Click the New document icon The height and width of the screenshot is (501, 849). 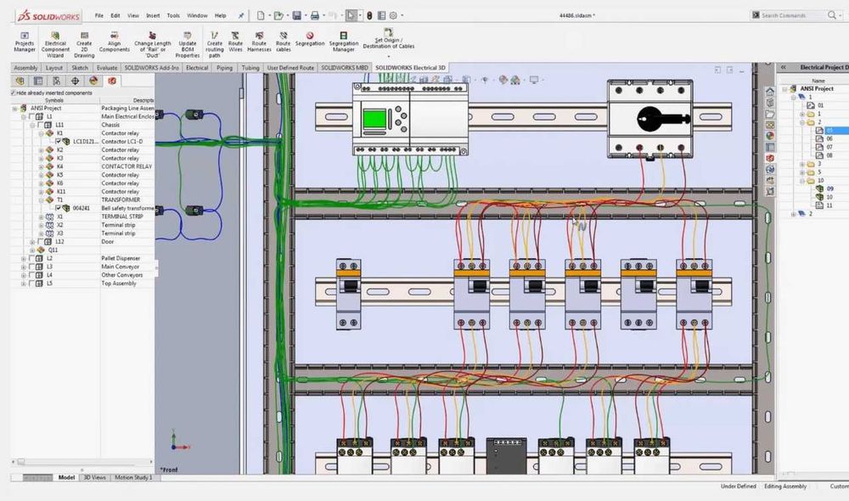tap(261, 15)
